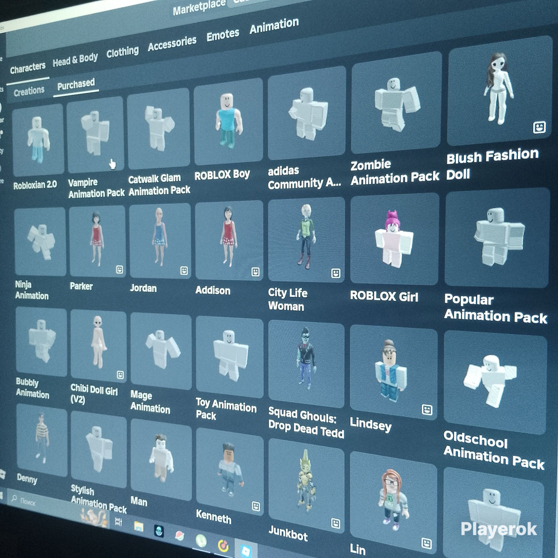Click the face badge on Chibi Doll Girl
558x558 pixels.
tap(121, 374)
